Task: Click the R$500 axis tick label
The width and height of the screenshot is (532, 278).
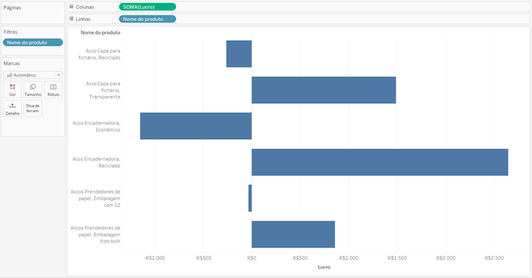Action: pos(301,258)
